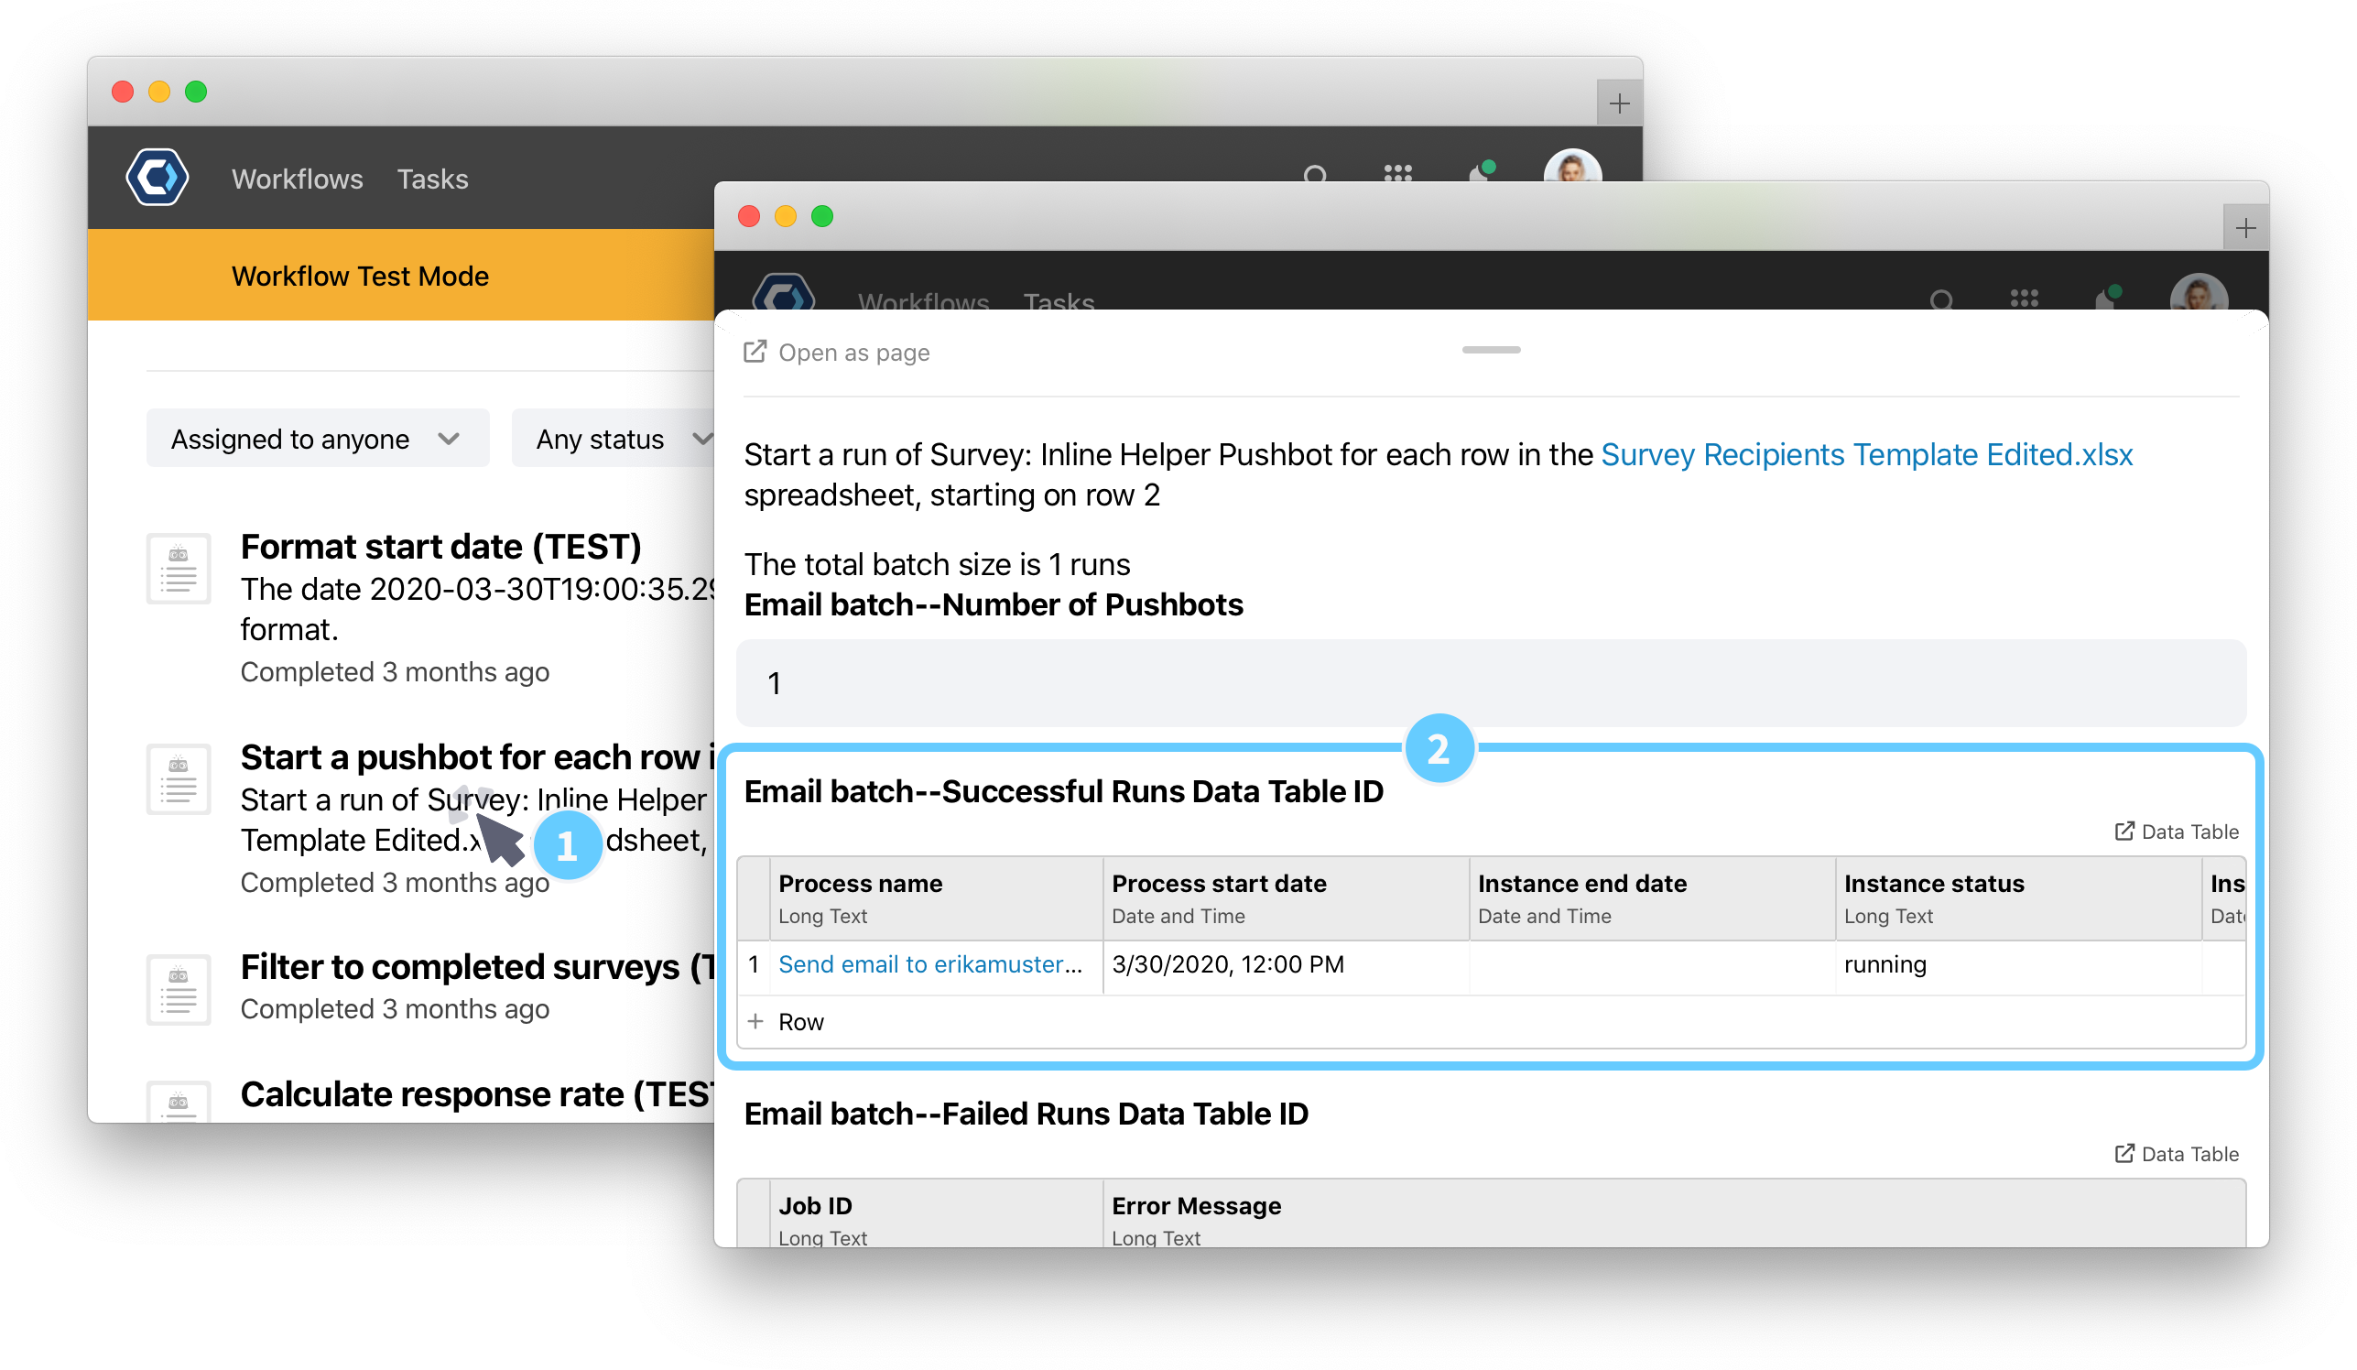Click 'Job ID' column header

[937, 1212]
